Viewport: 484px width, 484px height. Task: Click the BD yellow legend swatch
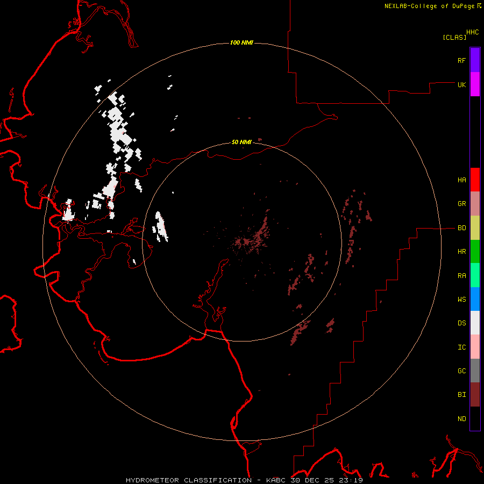pos(475,228)
